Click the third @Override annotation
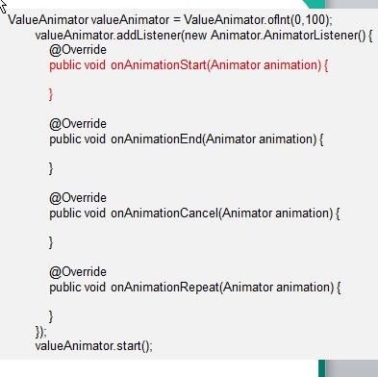378x377 pixels. tap(78, 198)
